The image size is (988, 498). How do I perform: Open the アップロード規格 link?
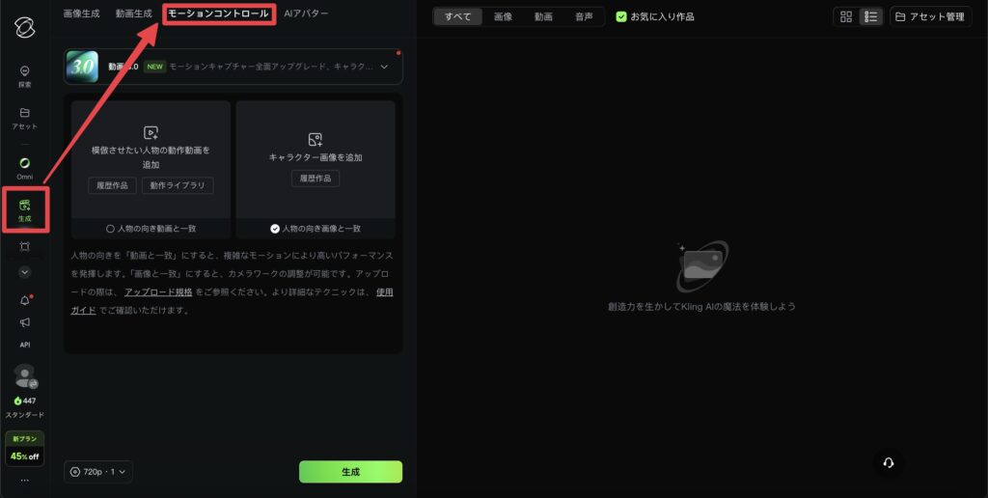coord(158,291)
